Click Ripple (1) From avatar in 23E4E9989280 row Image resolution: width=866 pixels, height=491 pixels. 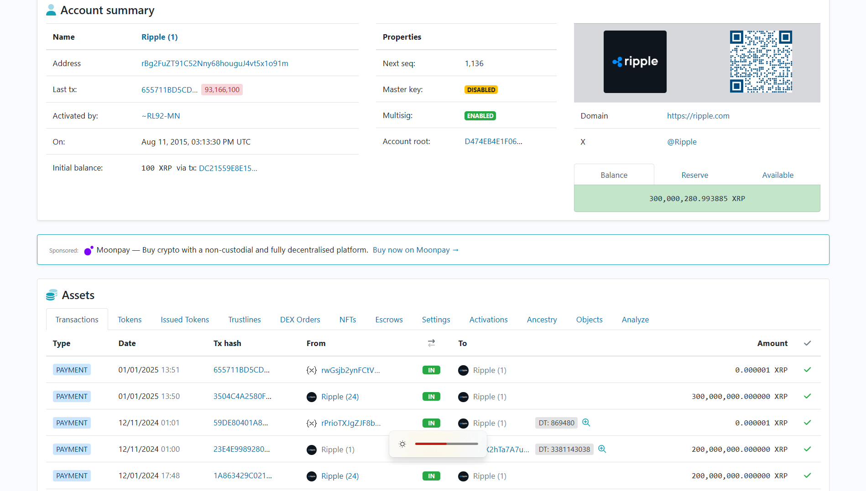tap(312, 450)
